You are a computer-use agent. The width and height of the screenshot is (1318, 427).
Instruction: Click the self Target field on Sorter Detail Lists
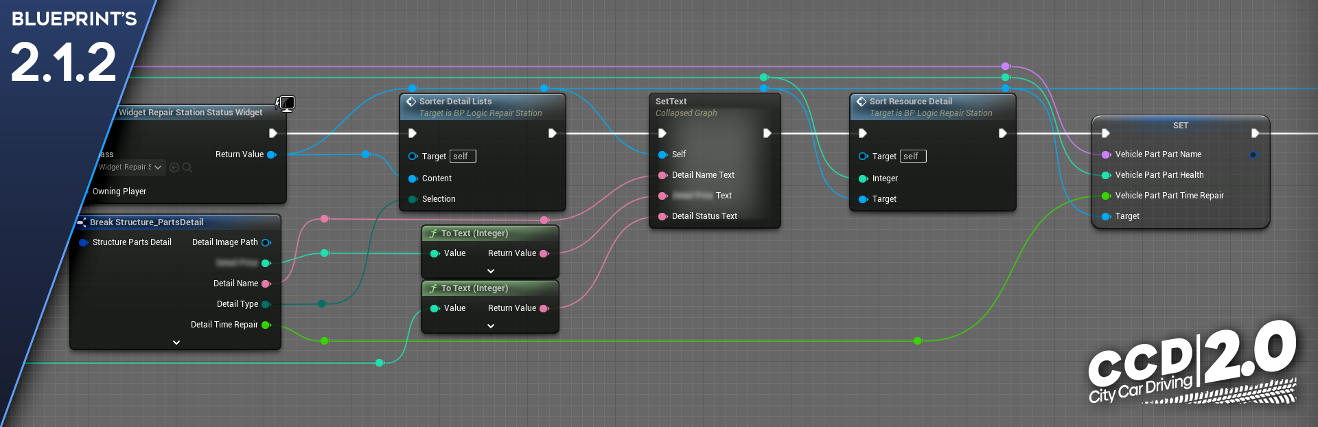click(x=463, y=157)
